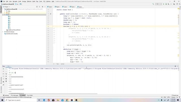This screenshot has width=181, height=102.
Task: Open the Build menu
Action: (x=34, y=1)
